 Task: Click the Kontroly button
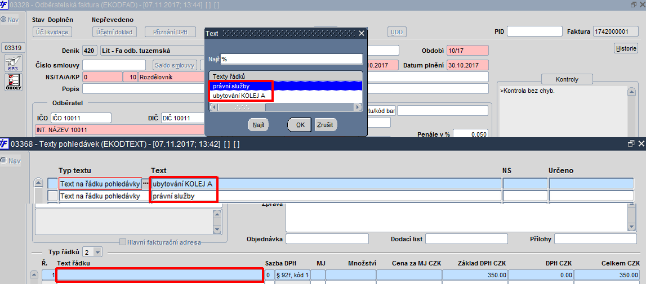[x=567, y=79]
